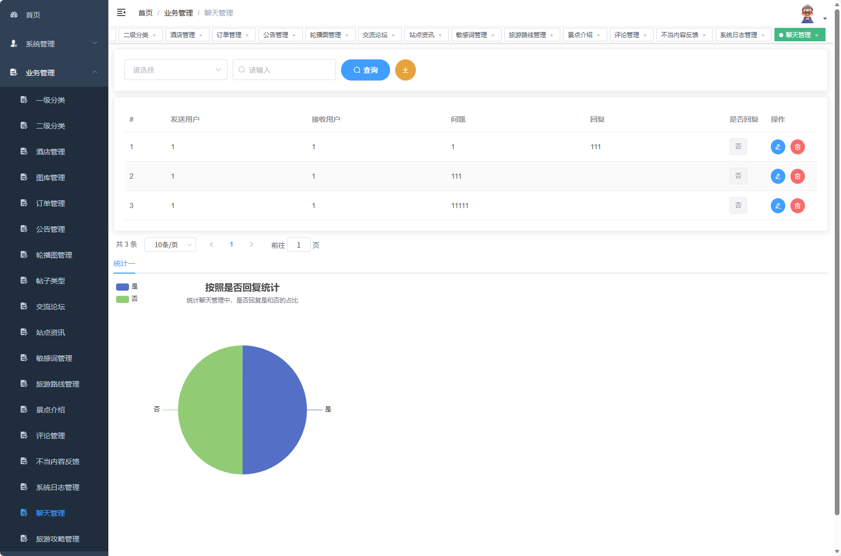
Task: Click the 系统管理 user icon in sidebar
Action: click(x=13, y=43)
